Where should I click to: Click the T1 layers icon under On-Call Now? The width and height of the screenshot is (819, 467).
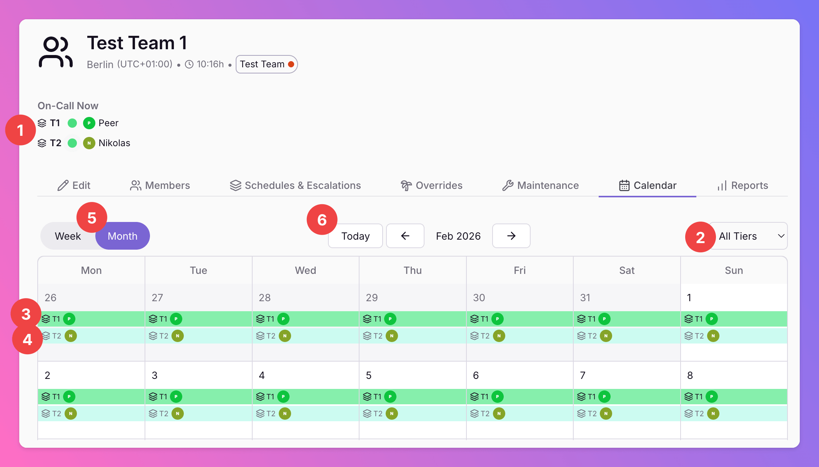42,123
